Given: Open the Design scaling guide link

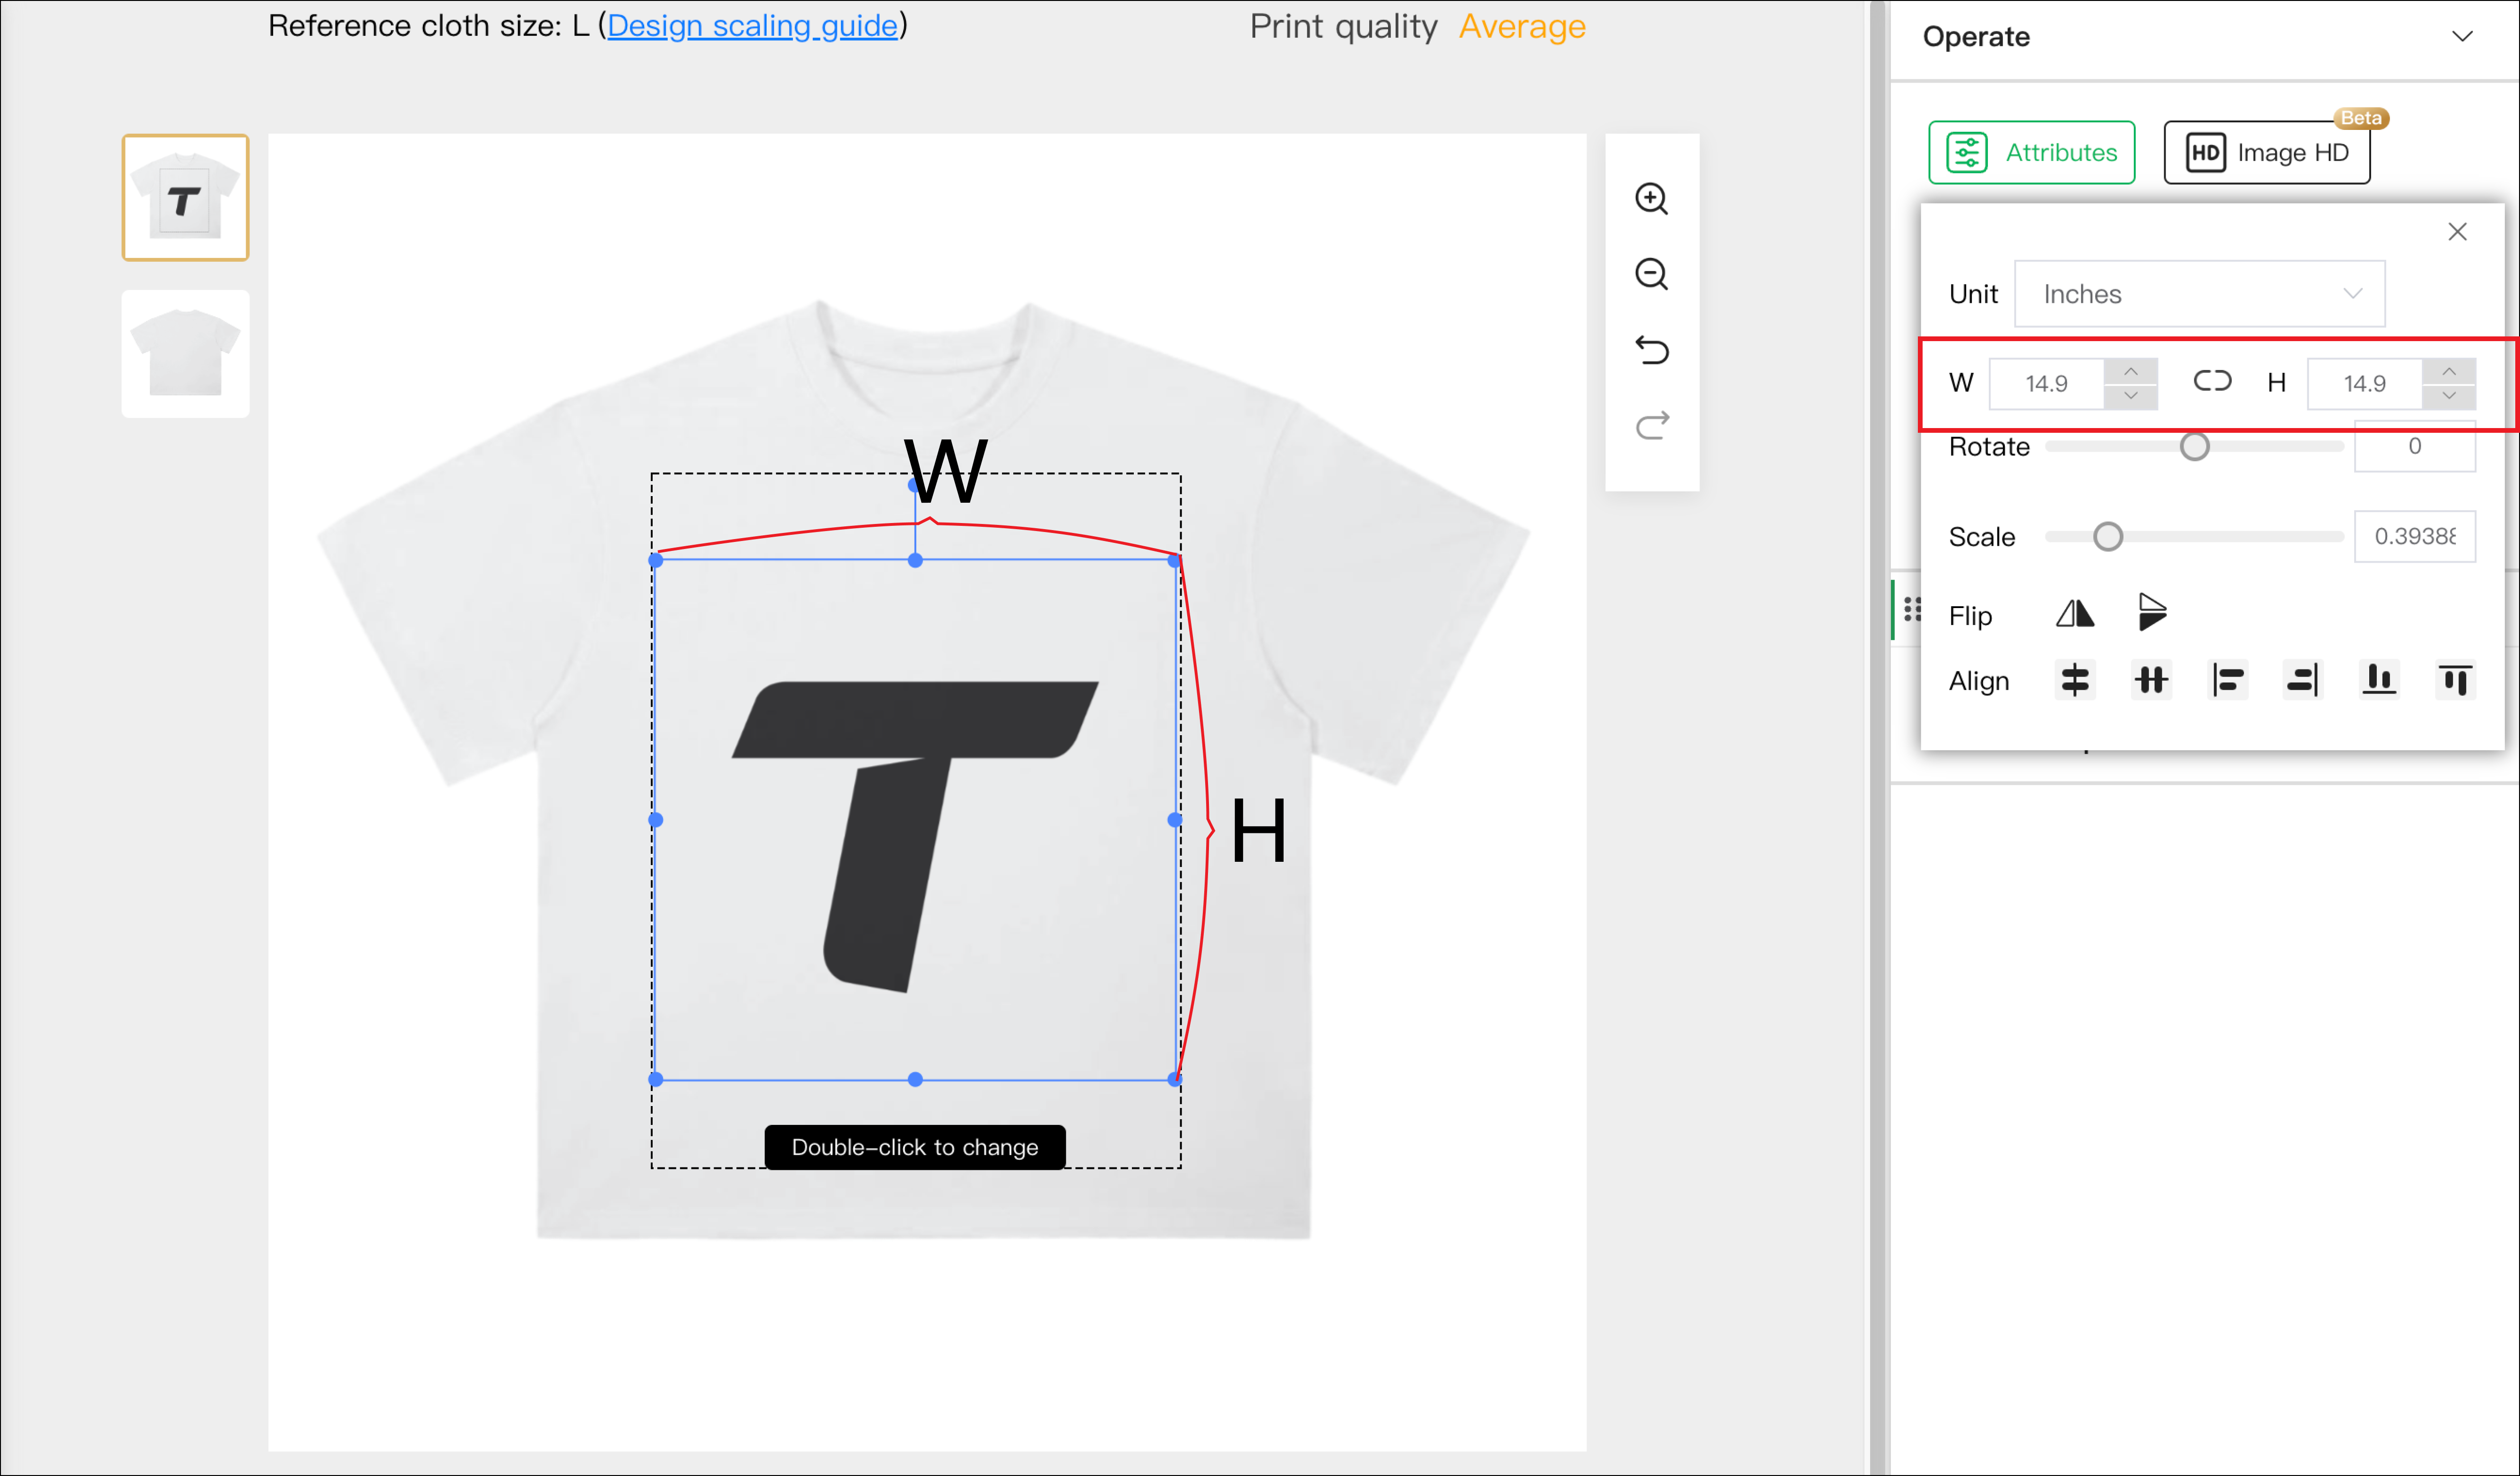Looking at the screenshot, I should point(752,25).
